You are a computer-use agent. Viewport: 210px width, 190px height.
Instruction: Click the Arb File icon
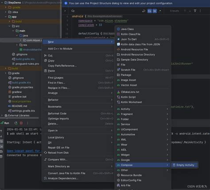click(x=118, y=185)
